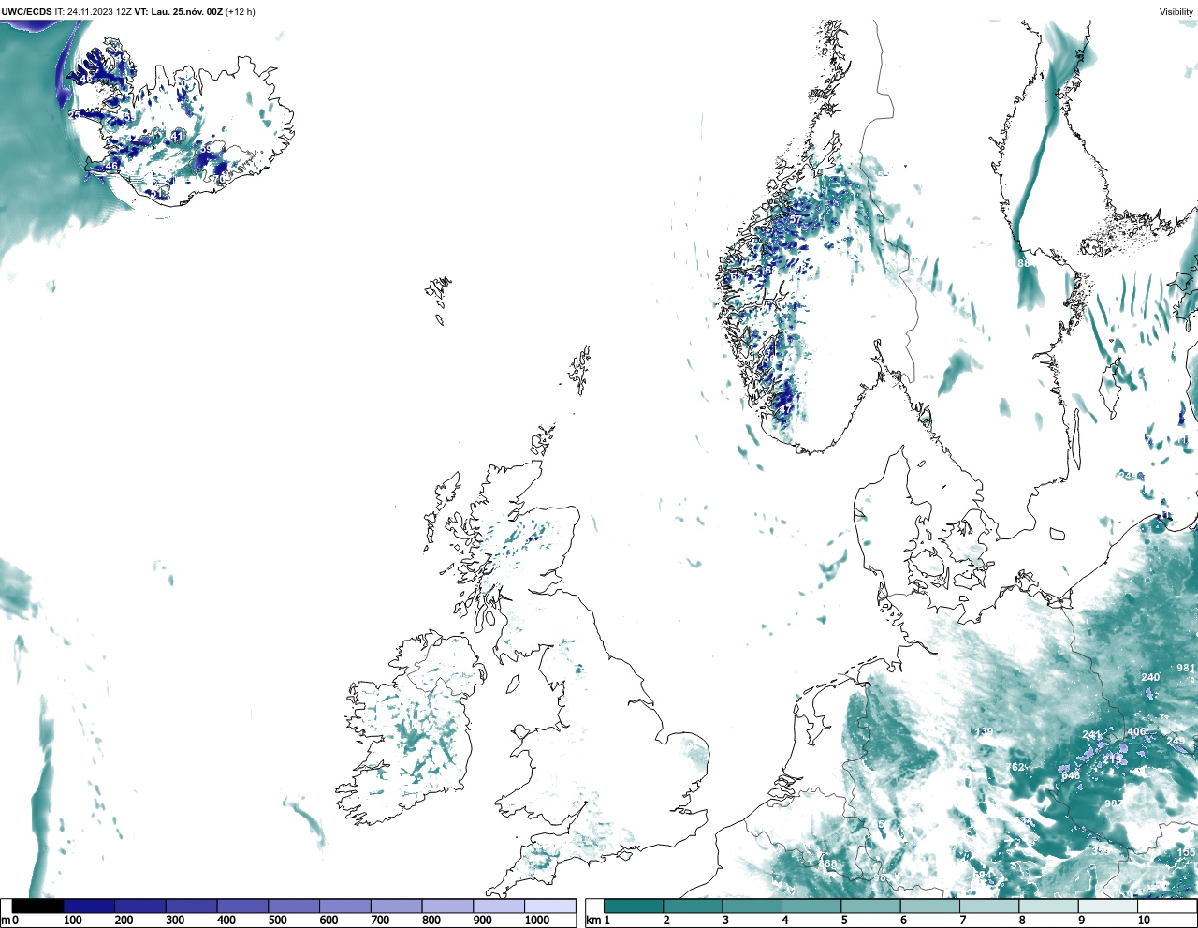1198x928 pixels.
Task: Pick the 500–600 m legend color segment
Action: coord(294,906)
